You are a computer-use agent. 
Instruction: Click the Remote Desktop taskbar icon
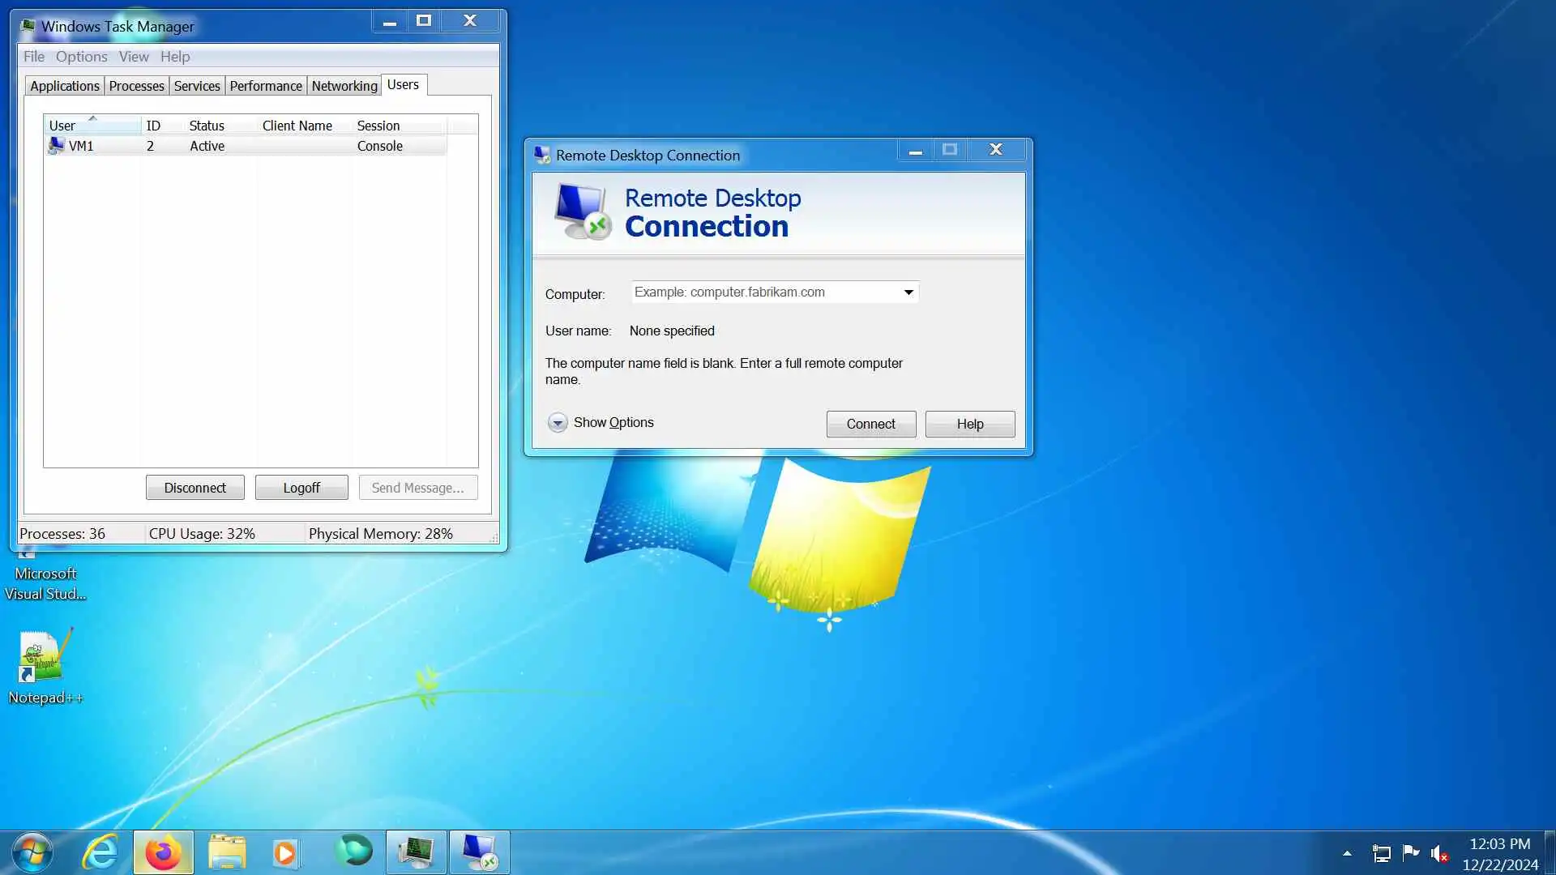tap(479, 852)
